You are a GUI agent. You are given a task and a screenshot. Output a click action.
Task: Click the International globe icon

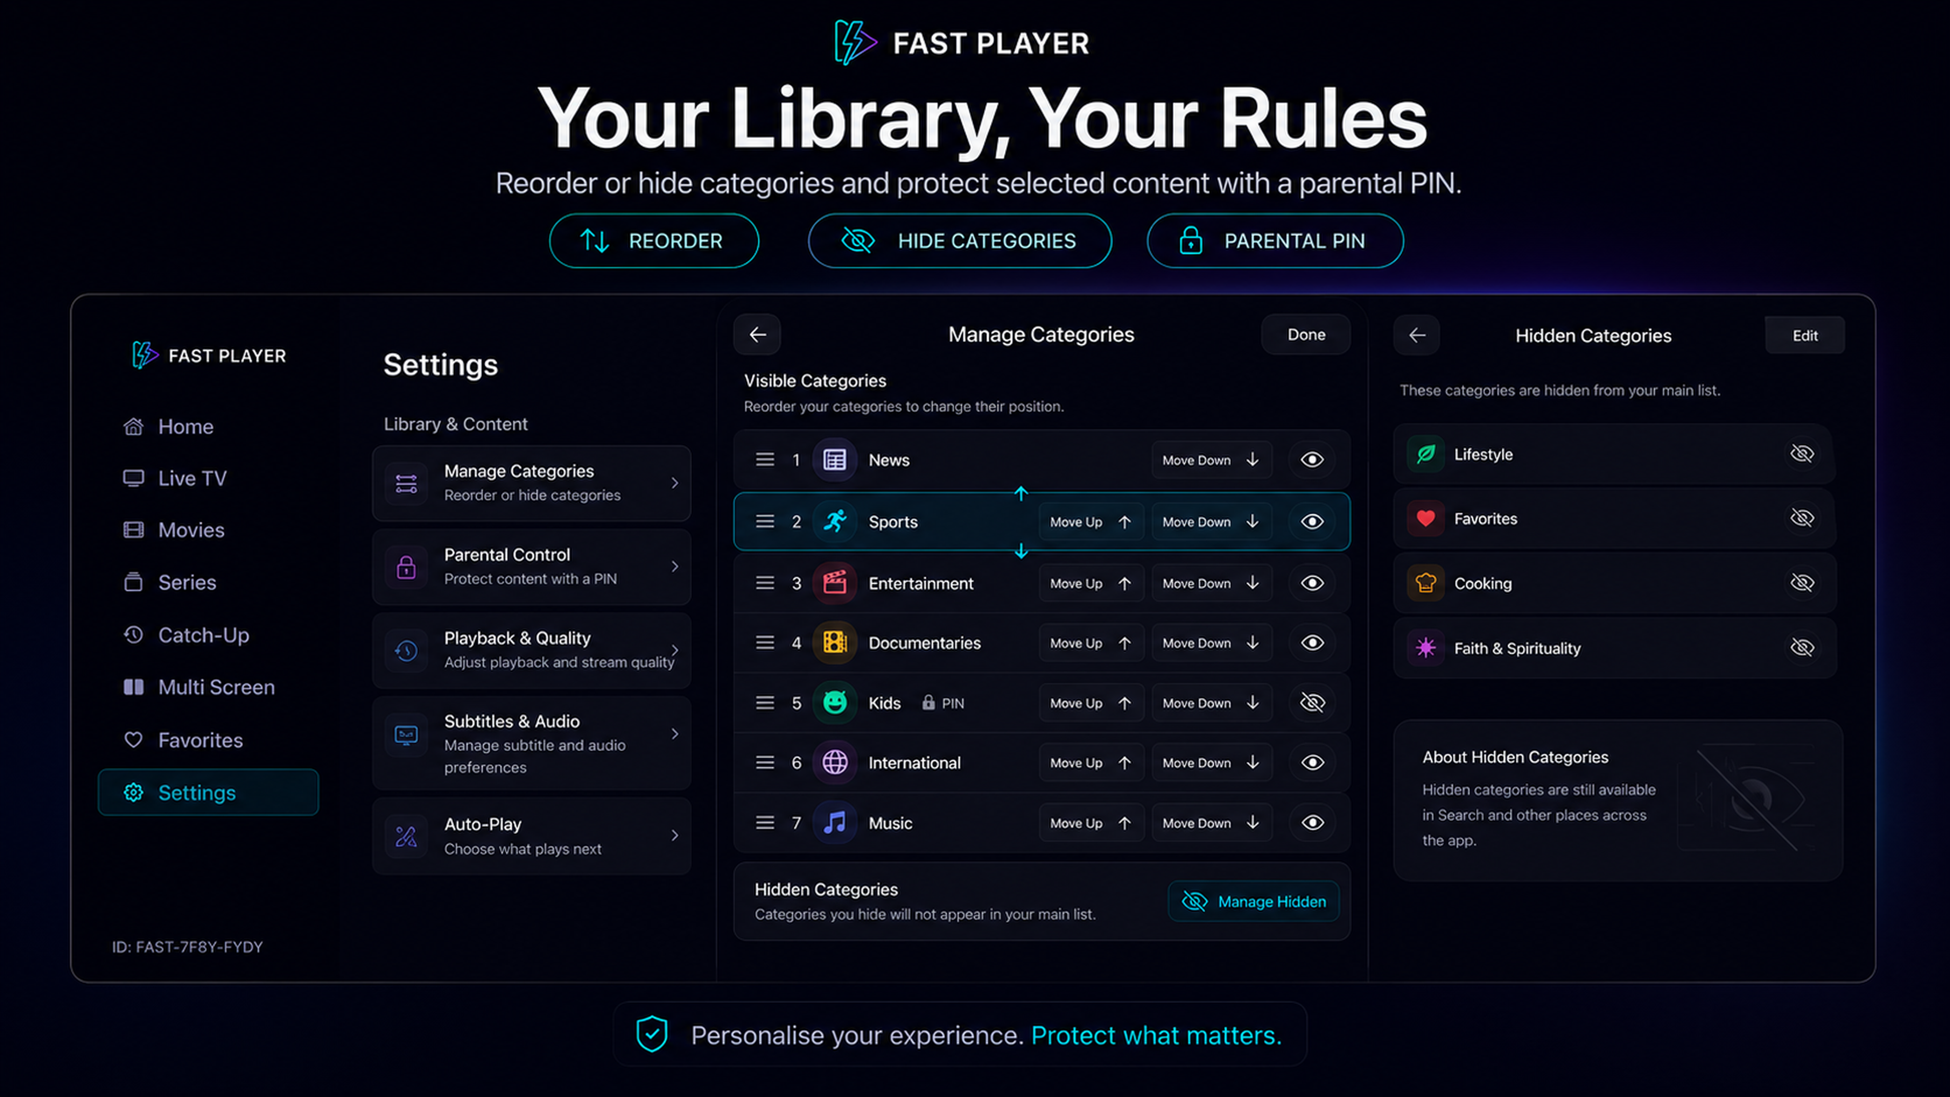[834, 762]
